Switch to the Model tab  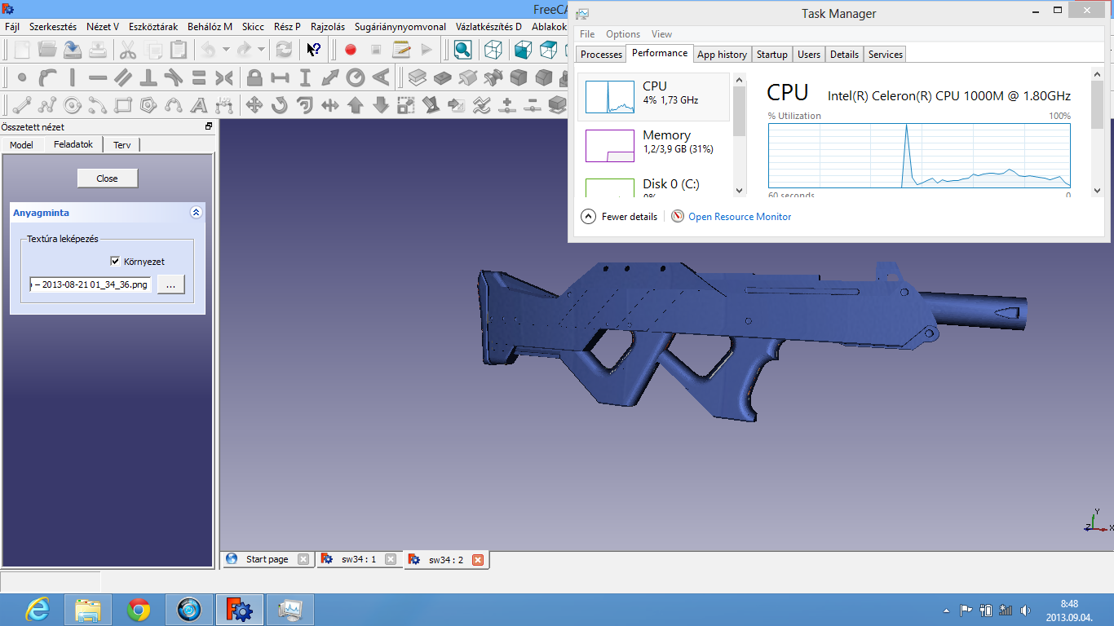pos(21,145)
